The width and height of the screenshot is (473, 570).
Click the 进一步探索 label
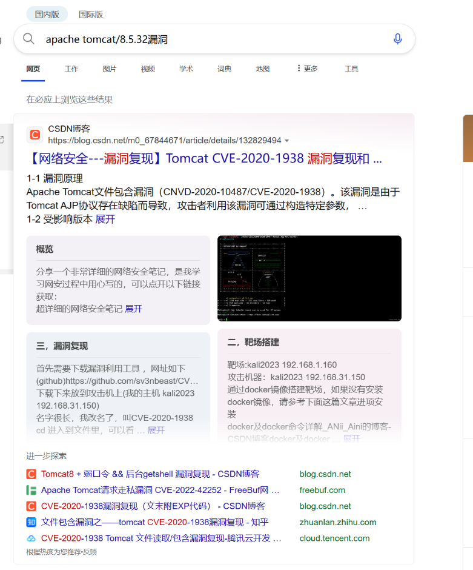pyautogui.click(x=47, y=456)
